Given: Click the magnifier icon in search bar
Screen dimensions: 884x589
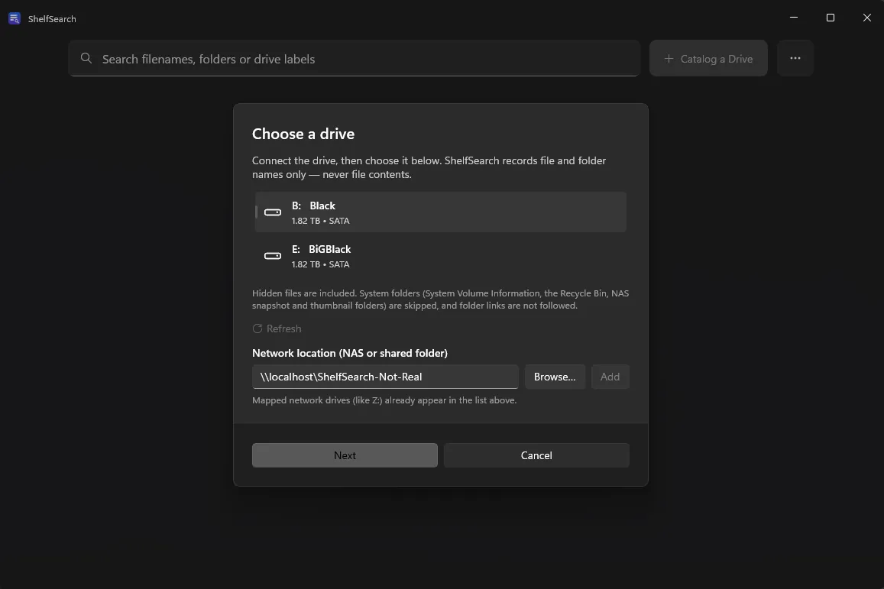Looking at the screenshot, I should point(86,58).
